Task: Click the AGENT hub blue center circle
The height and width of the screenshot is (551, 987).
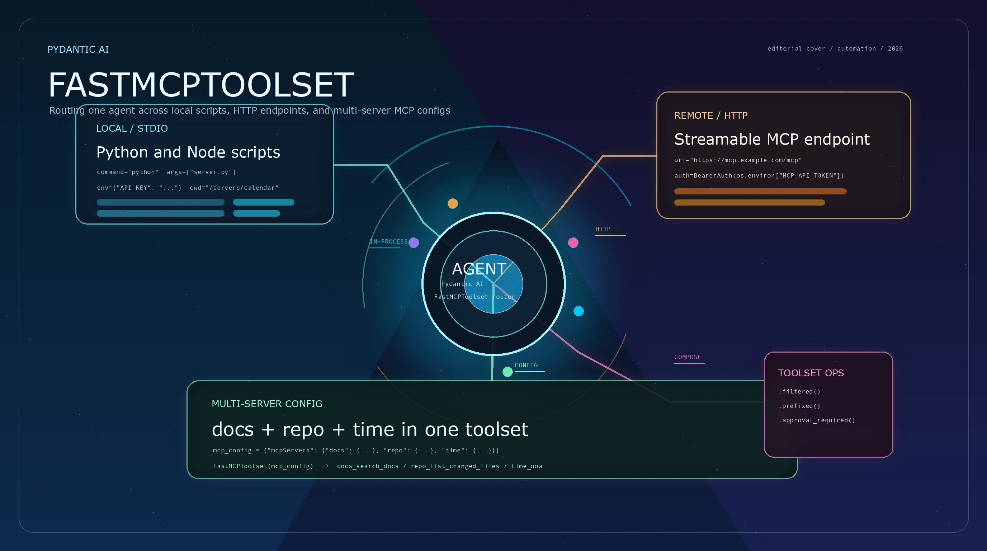Action: point(493,284)
